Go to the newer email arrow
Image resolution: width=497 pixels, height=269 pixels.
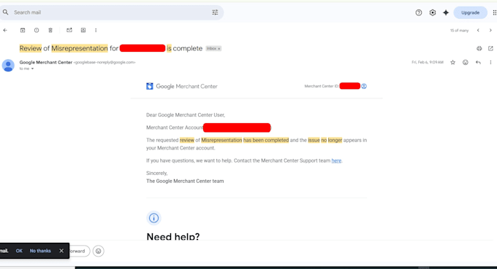(478, 31)
